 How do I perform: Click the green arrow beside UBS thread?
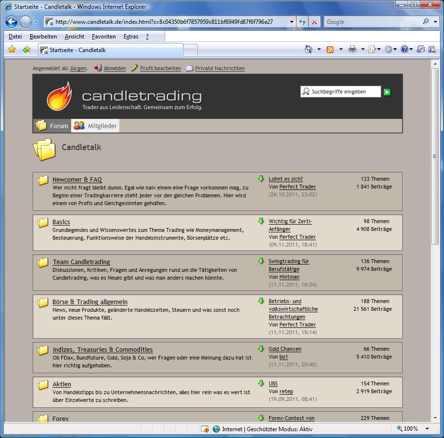(x=261, y=383)
